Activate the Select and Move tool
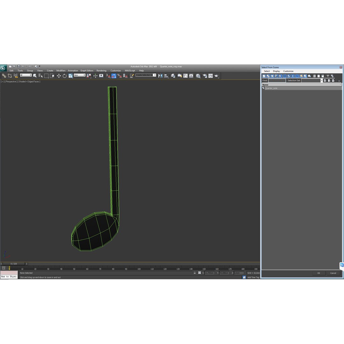 tap(59, 76)
